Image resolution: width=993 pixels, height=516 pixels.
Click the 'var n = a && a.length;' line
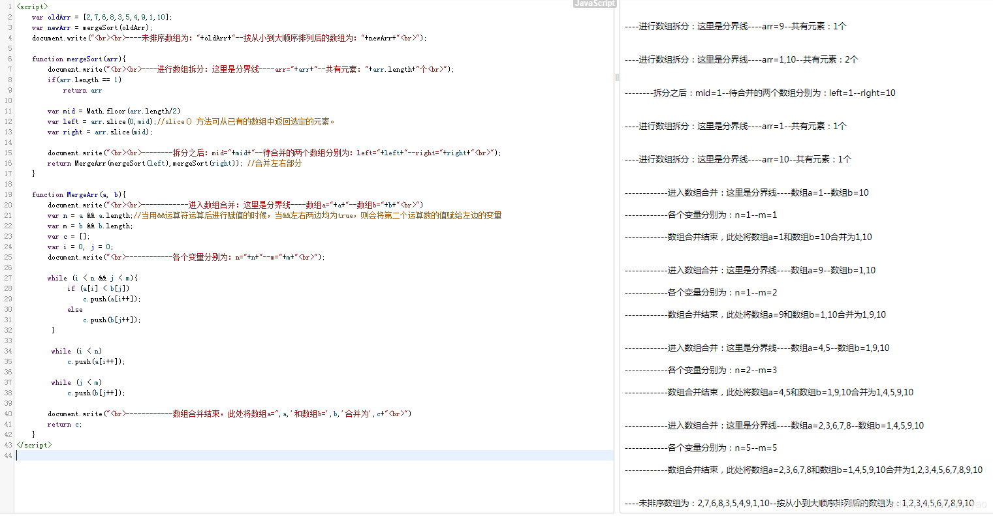click(89, 215)
